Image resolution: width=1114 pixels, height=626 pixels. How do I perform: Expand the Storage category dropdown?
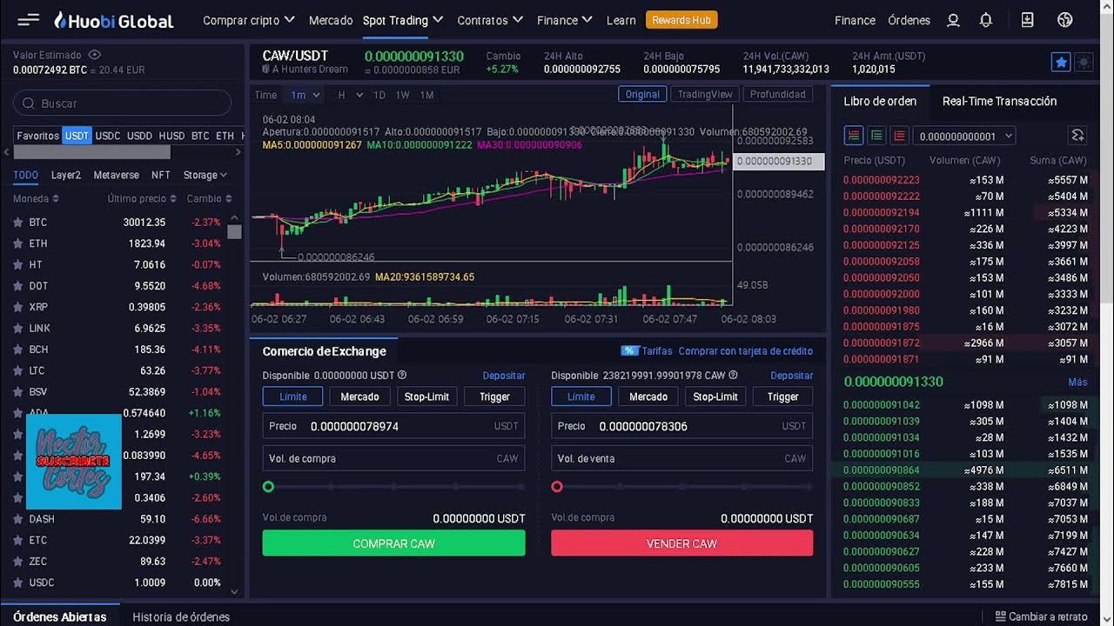(205, 175)
